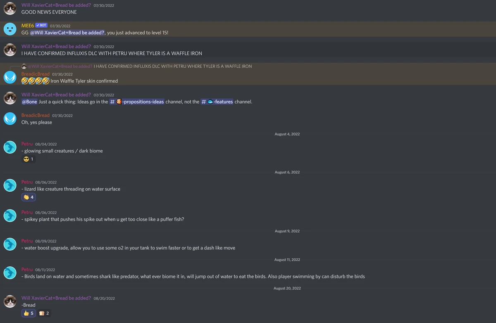Add your vote to the bread emoji reaction
The image size is (496, 323).
[44, 313]
